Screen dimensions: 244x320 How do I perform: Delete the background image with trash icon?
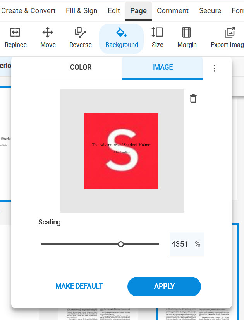click(x=193, y=99)
